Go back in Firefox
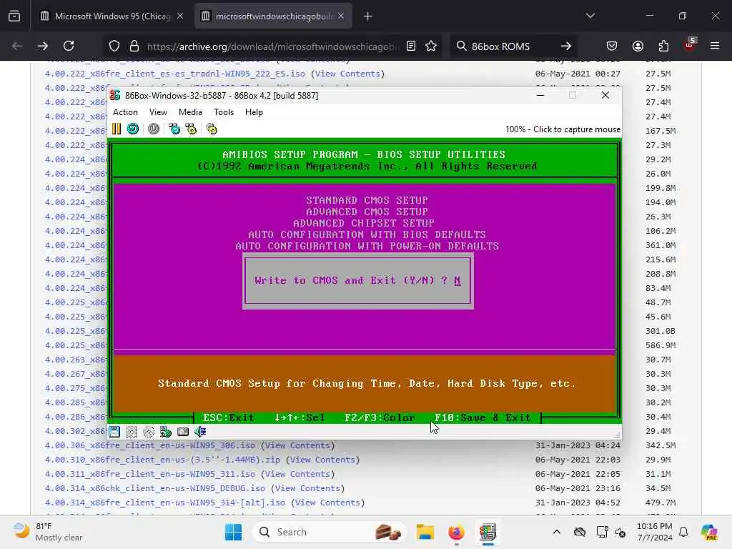Screen dimensions: 732x549 (17, 46)
